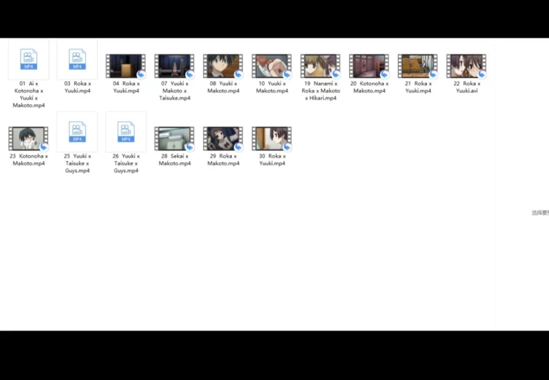Click filename '25 Yuuki x Taisuke x Guys.mp4'
Image resolution: width=549 pixels, height=380 pixels.
(x=78, y=163)
